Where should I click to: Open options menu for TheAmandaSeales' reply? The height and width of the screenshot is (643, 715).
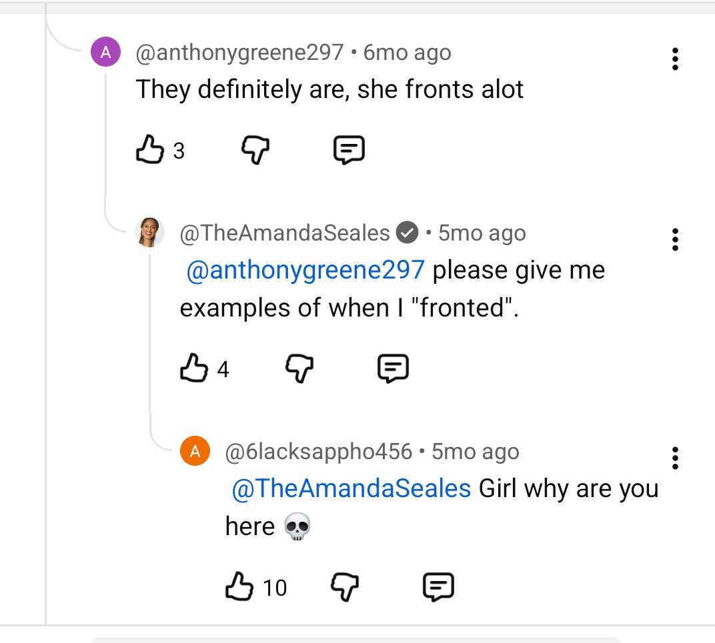click(675, 239)
